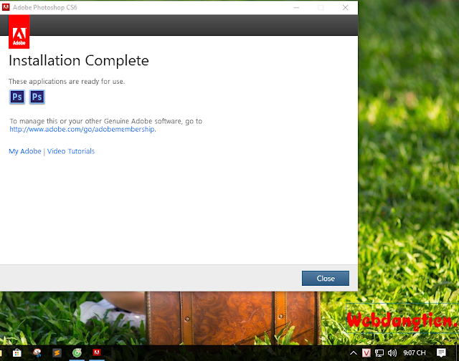Viewport: 459px width, 361px height.
Task: Close installer window with X button
Action: coord(346,7)
